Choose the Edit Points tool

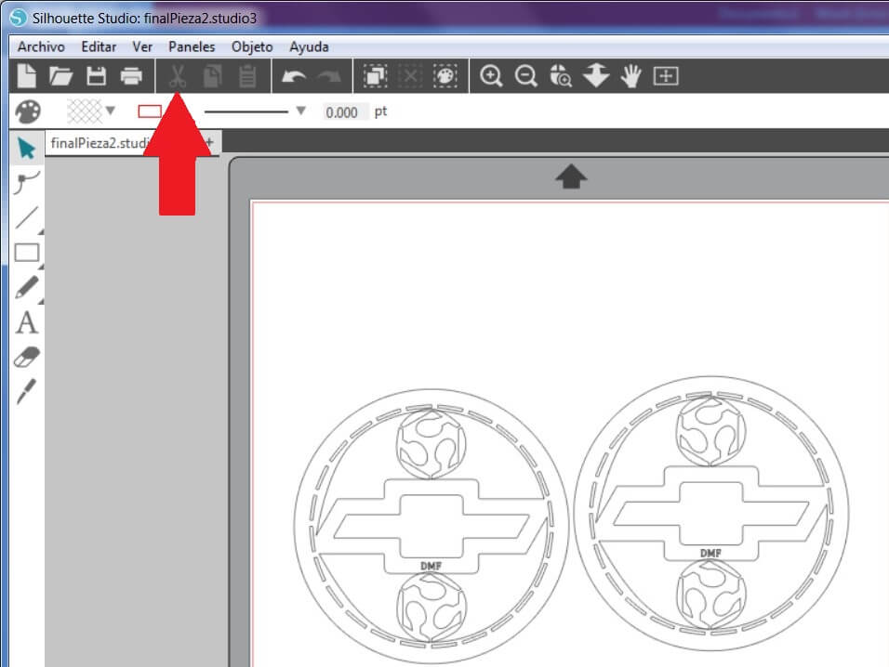[26, 183]
